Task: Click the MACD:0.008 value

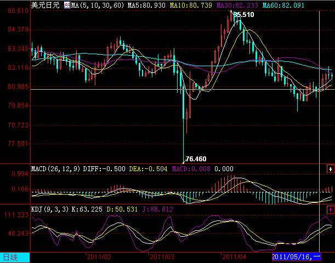Action: pos(191,169)
